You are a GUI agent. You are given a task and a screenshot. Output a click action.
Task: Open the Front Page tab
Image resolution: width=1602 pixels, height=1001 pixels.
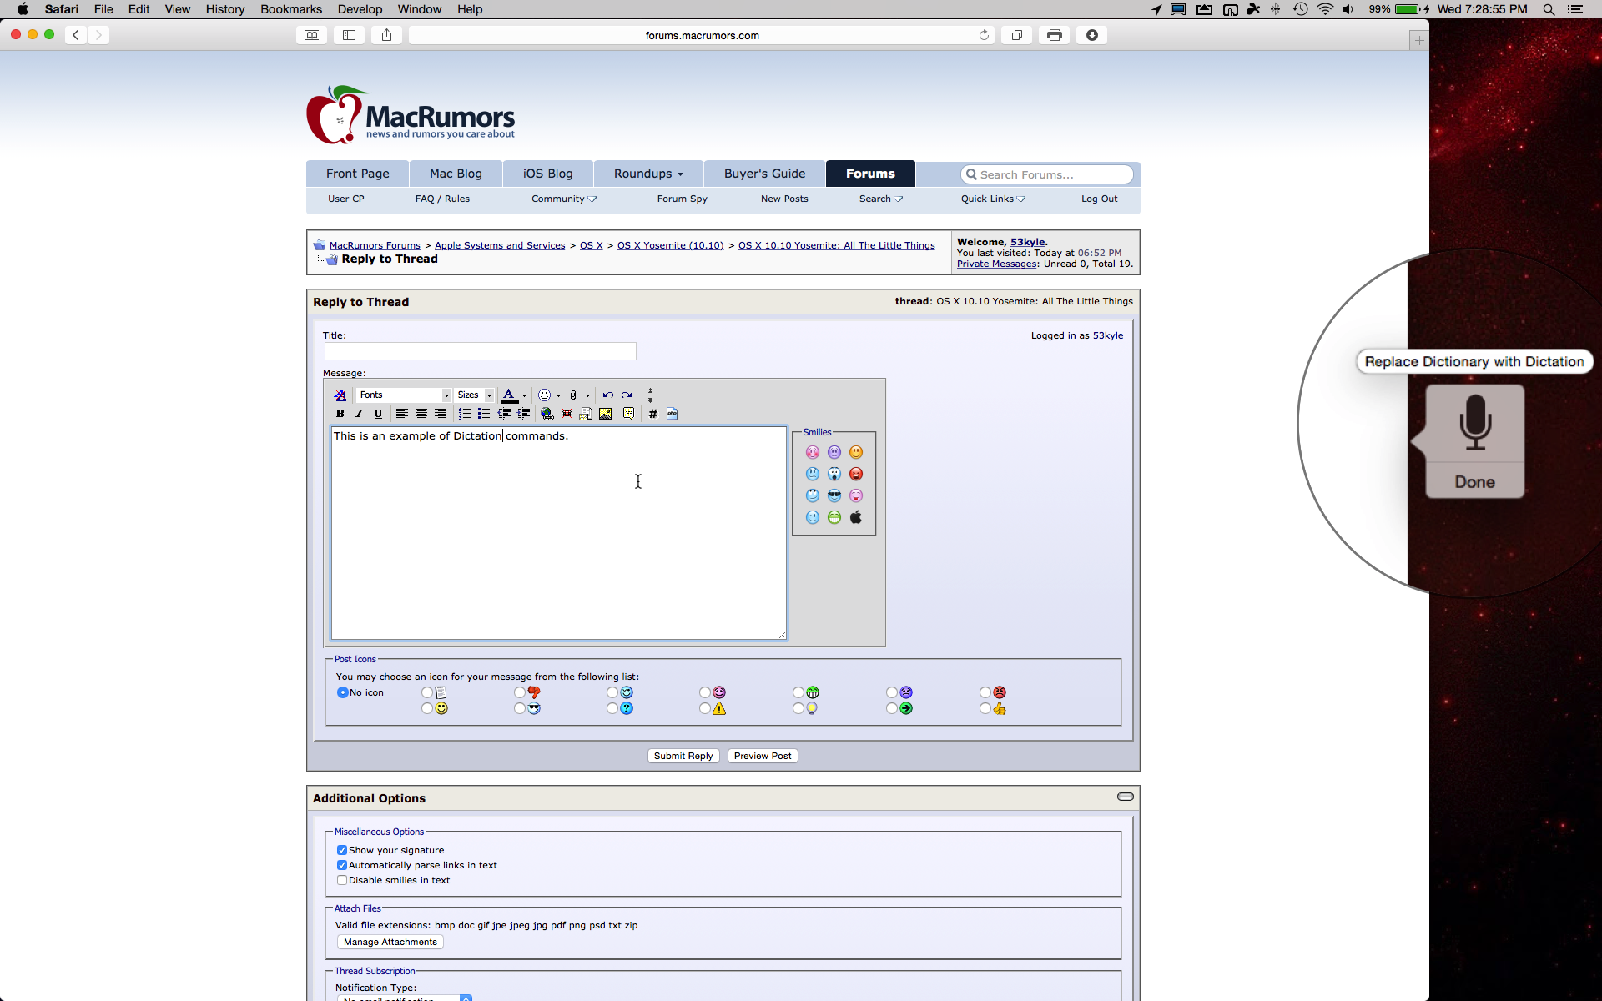coord(358,174)
